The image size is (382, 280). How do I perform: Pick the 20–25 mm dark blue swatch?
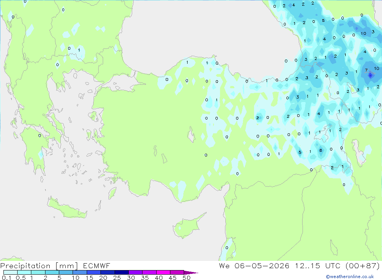[107, 272]
